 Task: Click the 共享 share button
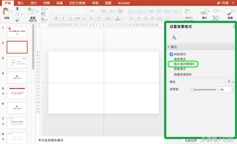pos(223,3)
